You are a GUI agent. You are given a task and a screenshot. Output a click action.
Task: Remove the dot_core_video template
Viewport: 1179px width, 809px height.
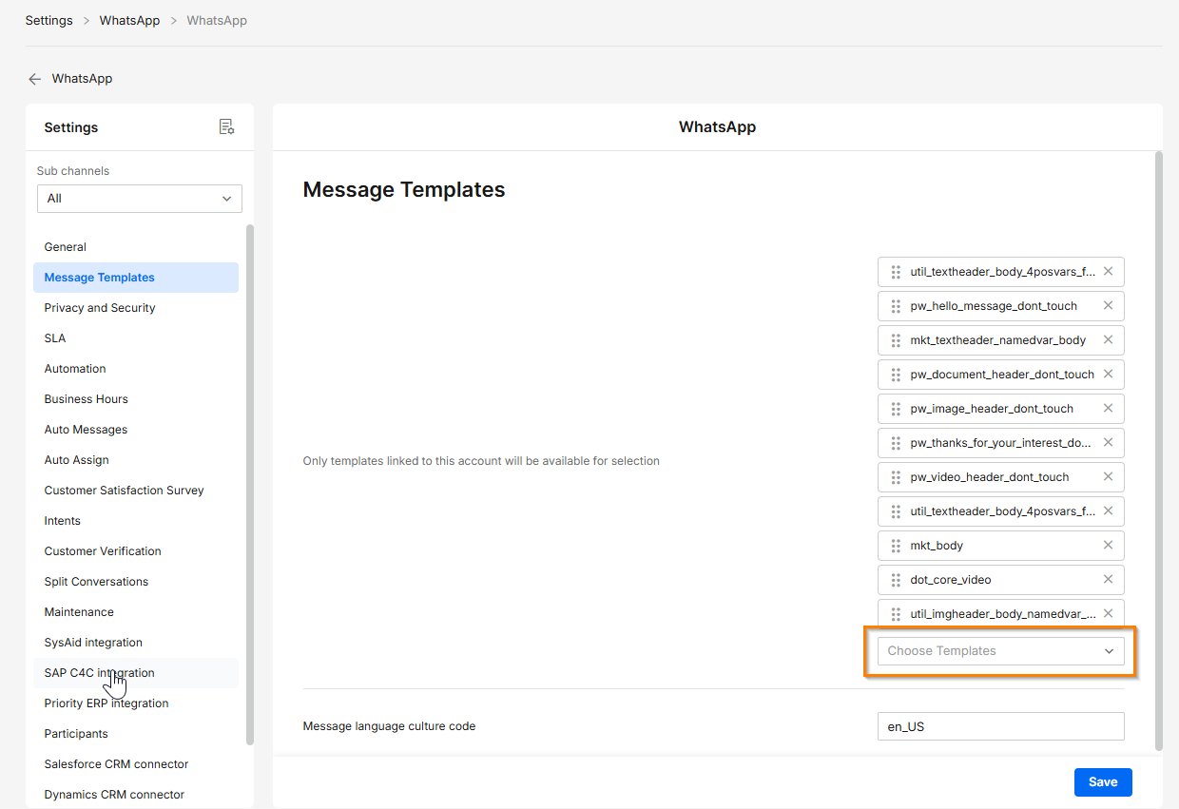1108,580
